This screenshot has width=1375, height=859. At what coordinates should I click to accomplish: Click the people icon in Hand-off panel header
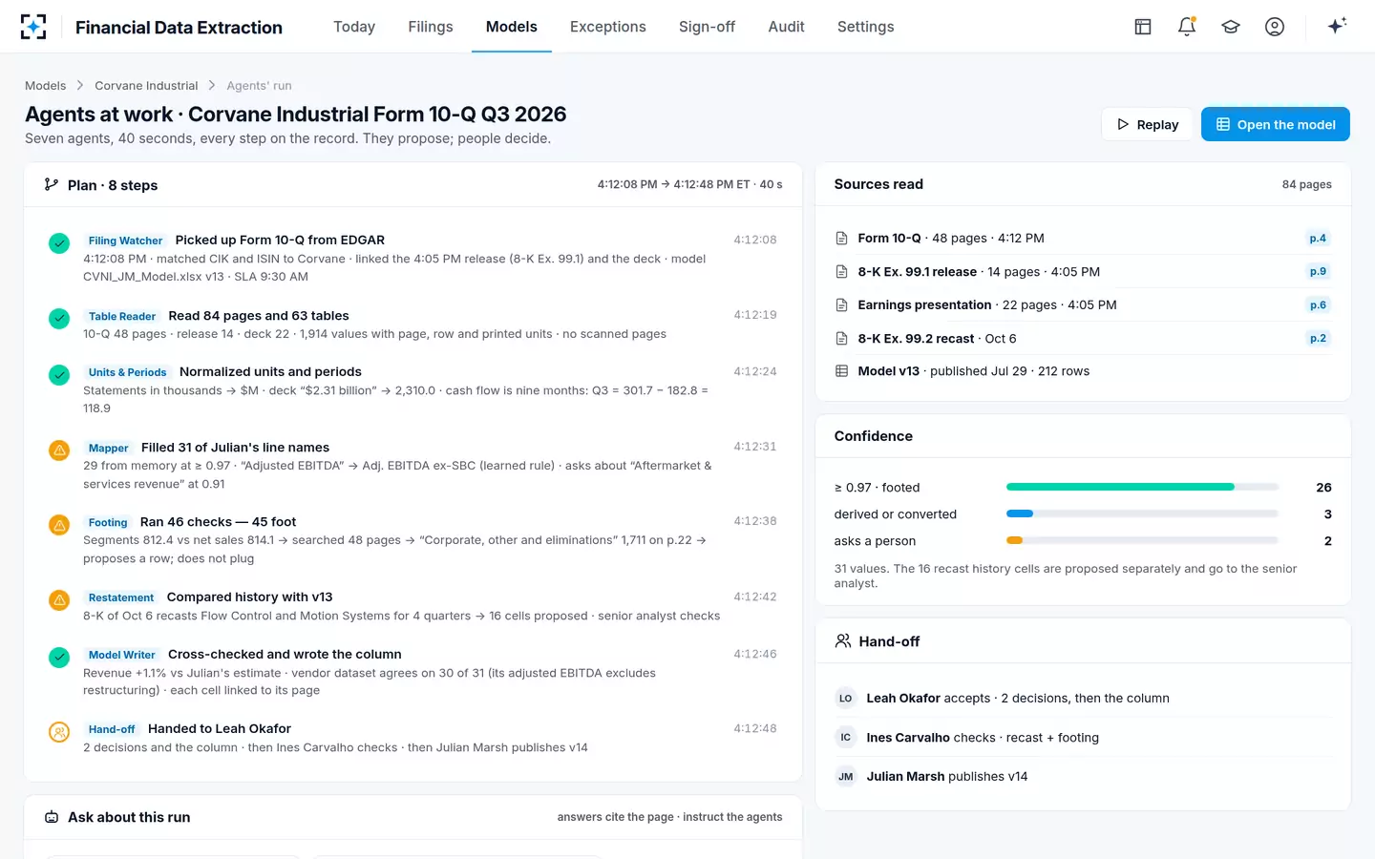[x=843, y=641]
